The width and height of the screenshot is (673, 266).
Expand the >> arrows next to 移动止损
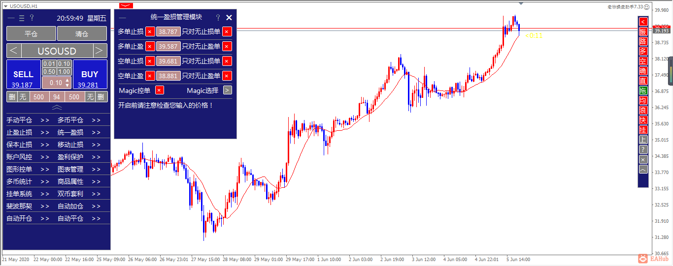[96, 145]
